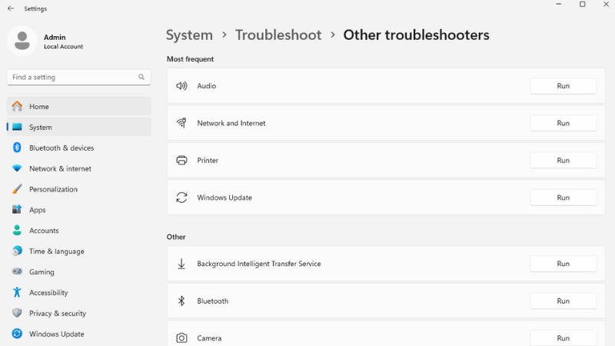Click the Accessibility figure icon

tap(17, 292)
